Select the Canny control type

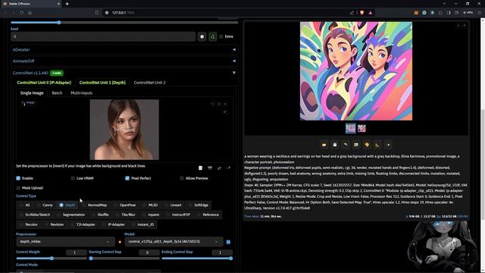(x=45, y=205)
